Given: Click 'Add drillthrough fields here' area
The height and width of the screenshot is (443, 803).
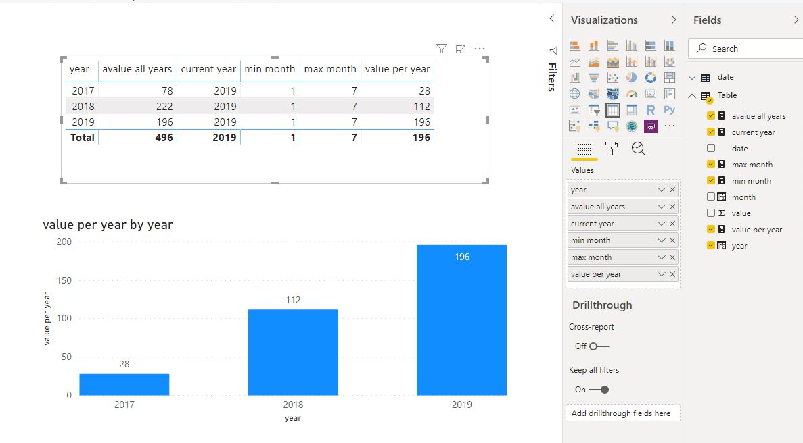Looking at the screenshot, I should [x=623, y=413].
